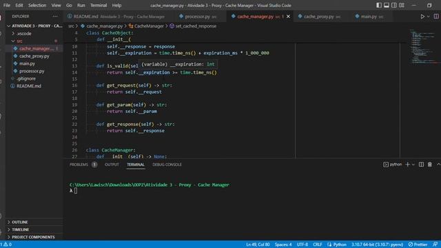This screenshot has width=441, height=248.
Task: Change CRLF line ending
Action: (317, 245)
